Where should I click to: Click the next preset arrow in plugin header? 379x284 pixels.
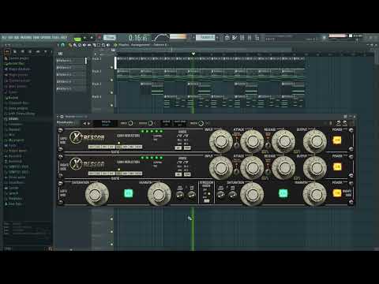[89, 123]
